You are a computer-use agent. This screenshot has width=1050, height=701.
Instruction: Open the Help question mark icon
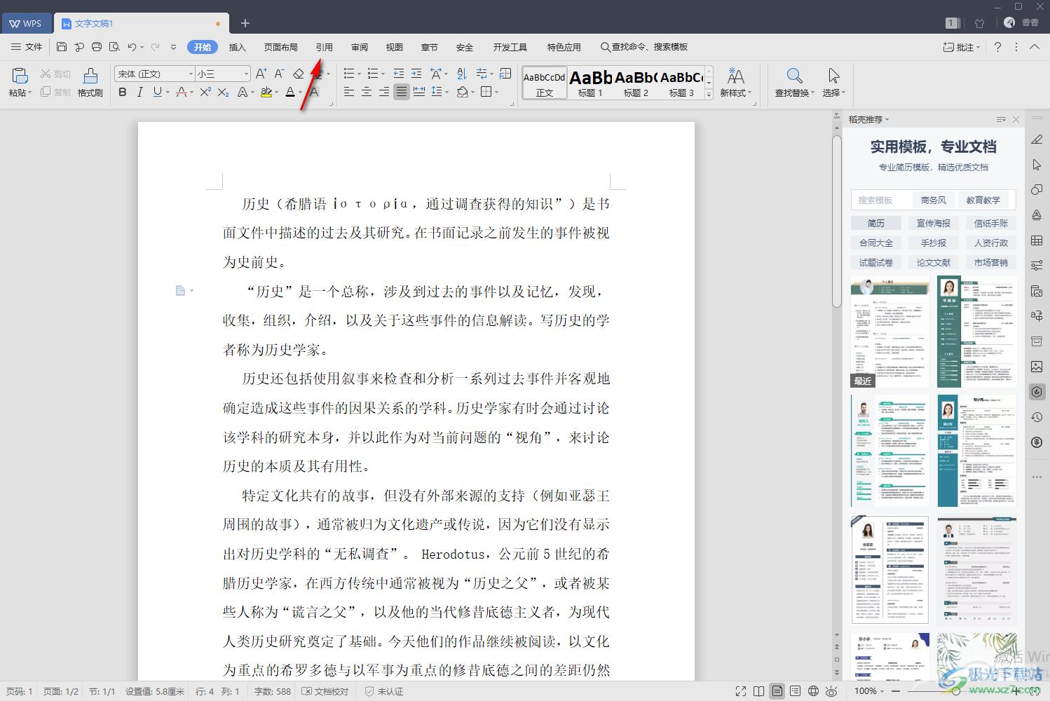(997, 47)
